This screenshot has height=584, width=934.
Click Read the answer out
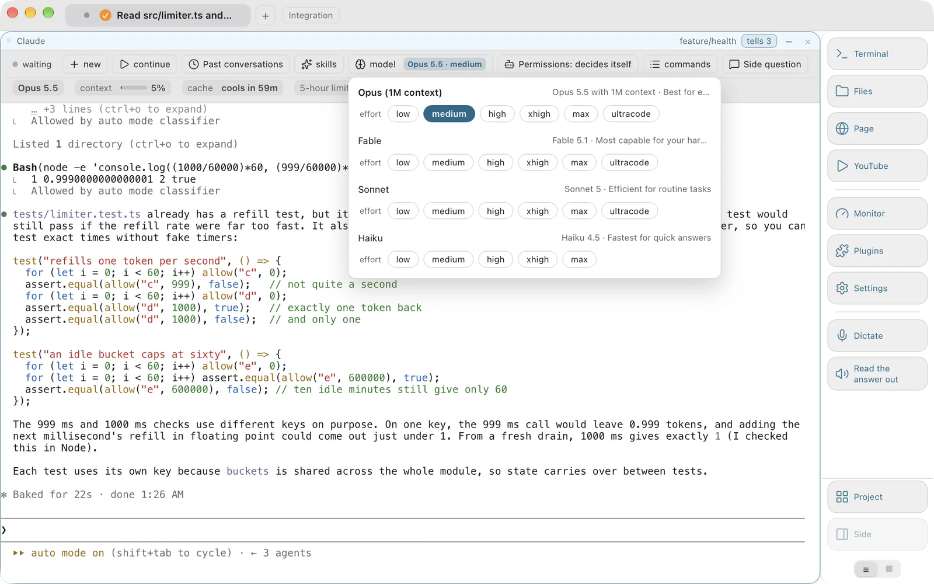coord(877,374)
